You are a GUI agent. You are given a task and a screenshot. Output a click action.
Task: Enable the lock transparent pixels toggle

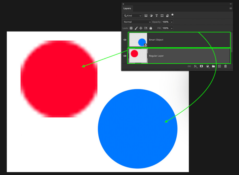131,28
